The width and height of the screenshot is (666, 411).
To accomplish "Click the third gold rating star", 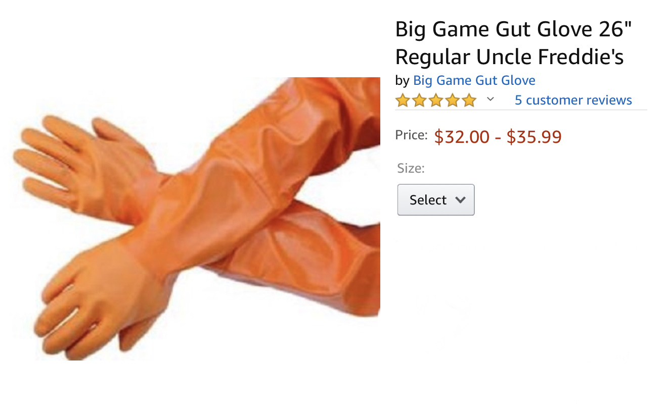I will [436, 100].
